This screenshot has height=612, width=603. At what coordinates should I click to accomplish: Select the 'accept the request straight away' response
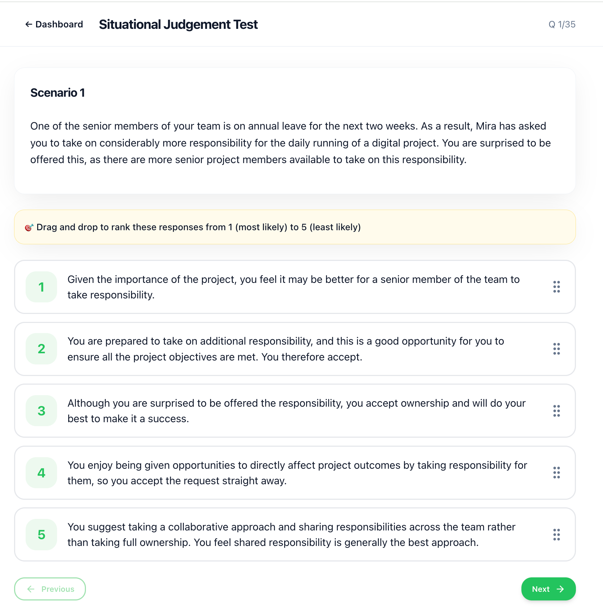tap(297, 473)
